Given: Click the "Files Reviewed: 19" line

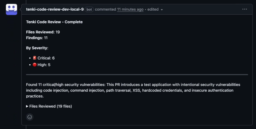Looking at the screenshot, I should 43,32.
